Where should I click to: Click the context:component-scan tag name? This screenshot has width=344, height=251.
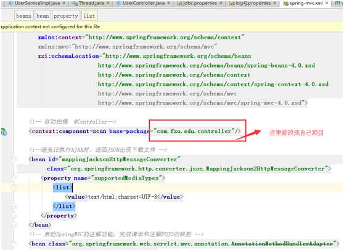[x=69, y=131]
